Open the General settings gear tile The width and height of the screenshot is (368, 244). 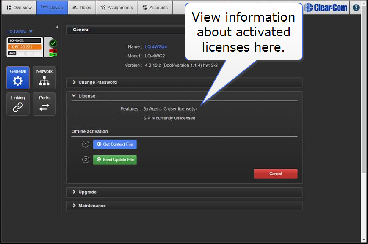(18, 78)
